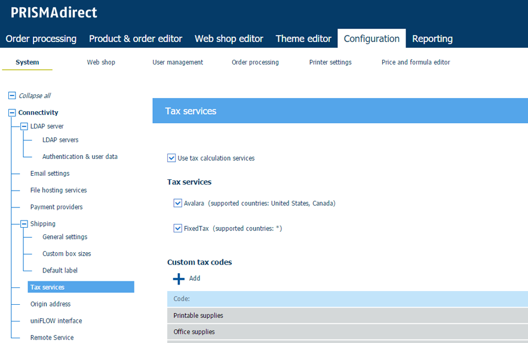Uncheck Use tax calculation services

(x=171, y=158)
